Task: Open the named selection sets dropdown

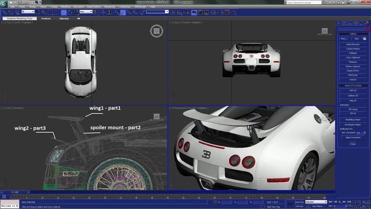Action: pos(157,12)
